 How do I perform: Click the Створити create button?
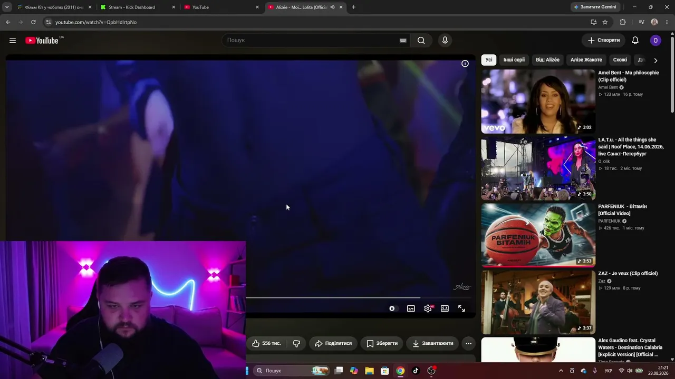coord(604,41)
